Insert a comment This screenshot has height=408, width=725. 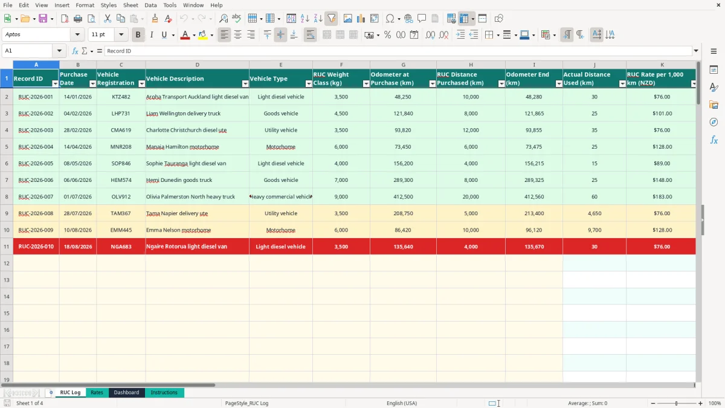tap(422, 19)
